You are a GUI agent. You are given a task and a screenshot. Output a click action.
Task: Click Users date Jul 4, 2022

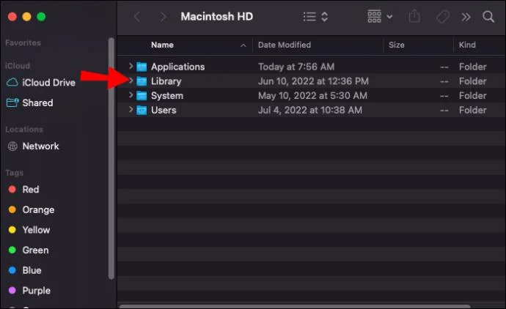[x=309, y=110]
